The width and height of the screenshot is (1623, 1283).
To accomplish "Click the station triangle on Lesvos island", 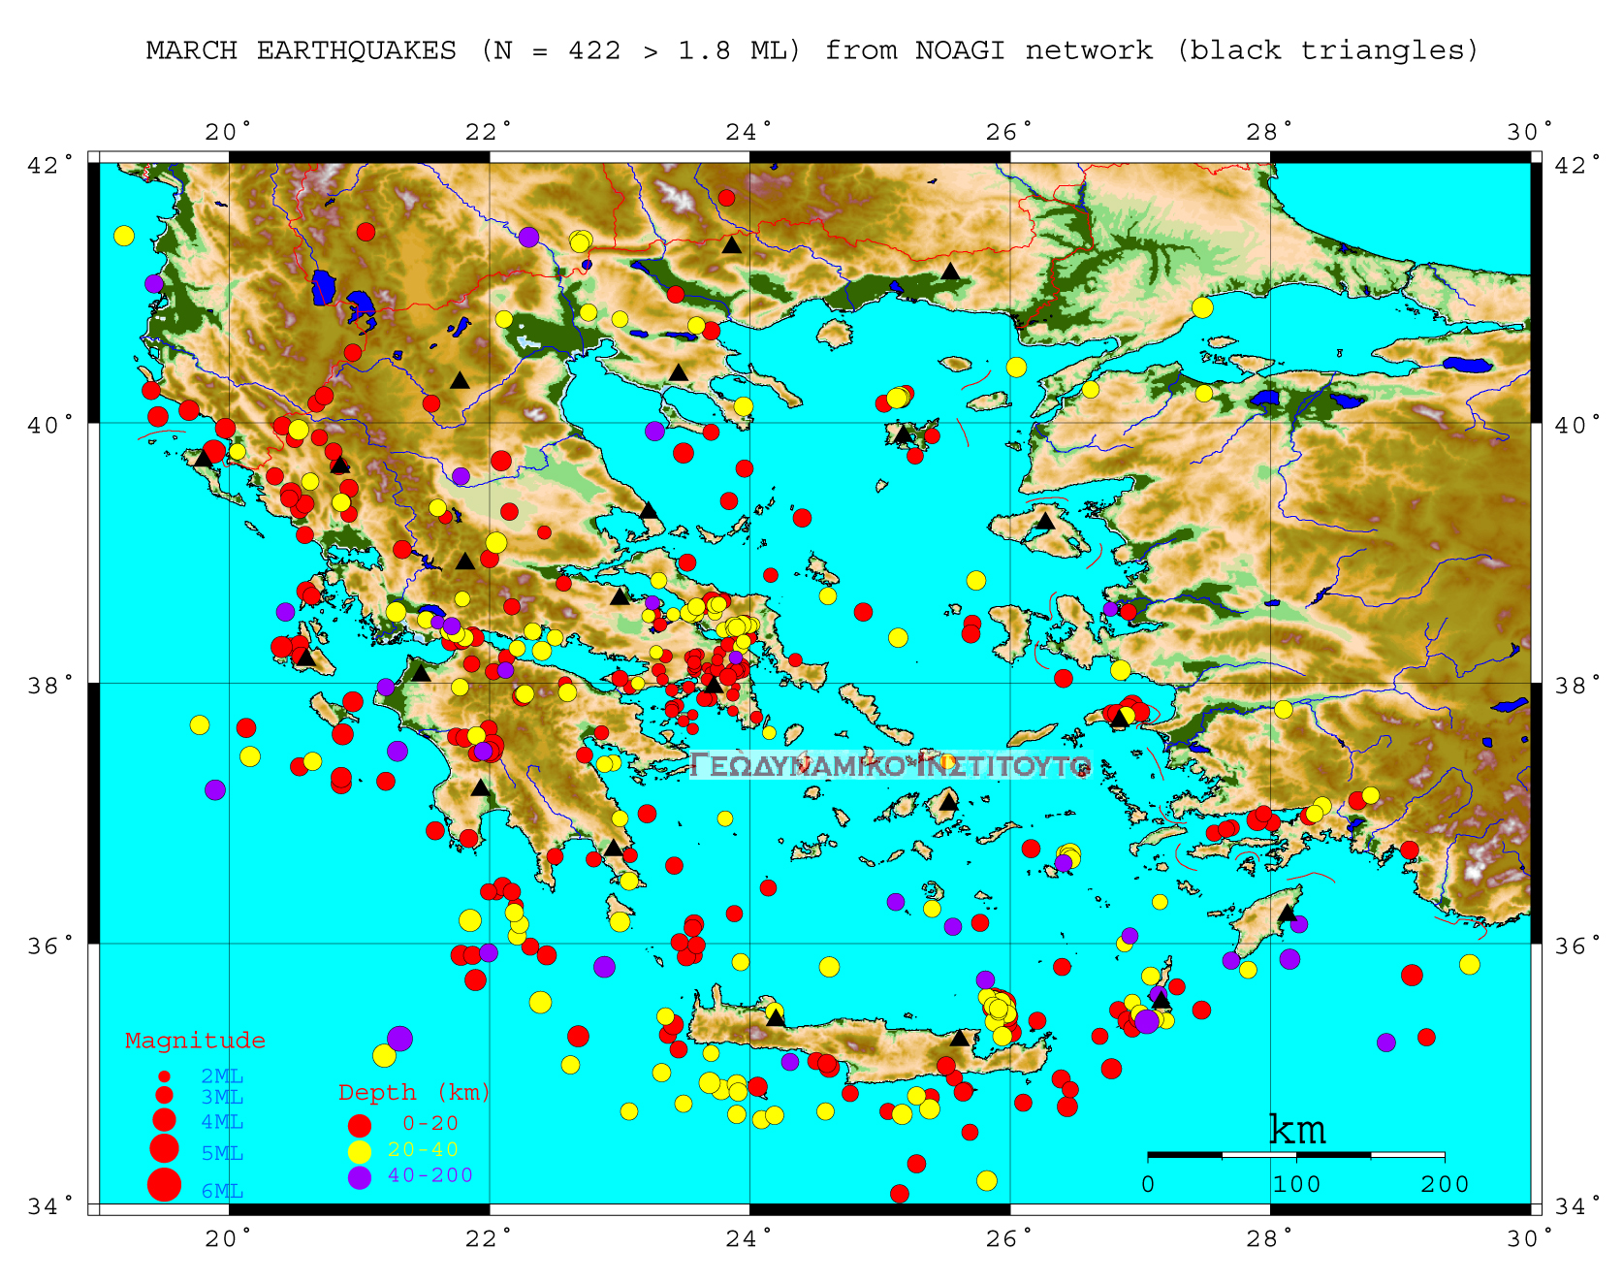I will [1045, 521].
